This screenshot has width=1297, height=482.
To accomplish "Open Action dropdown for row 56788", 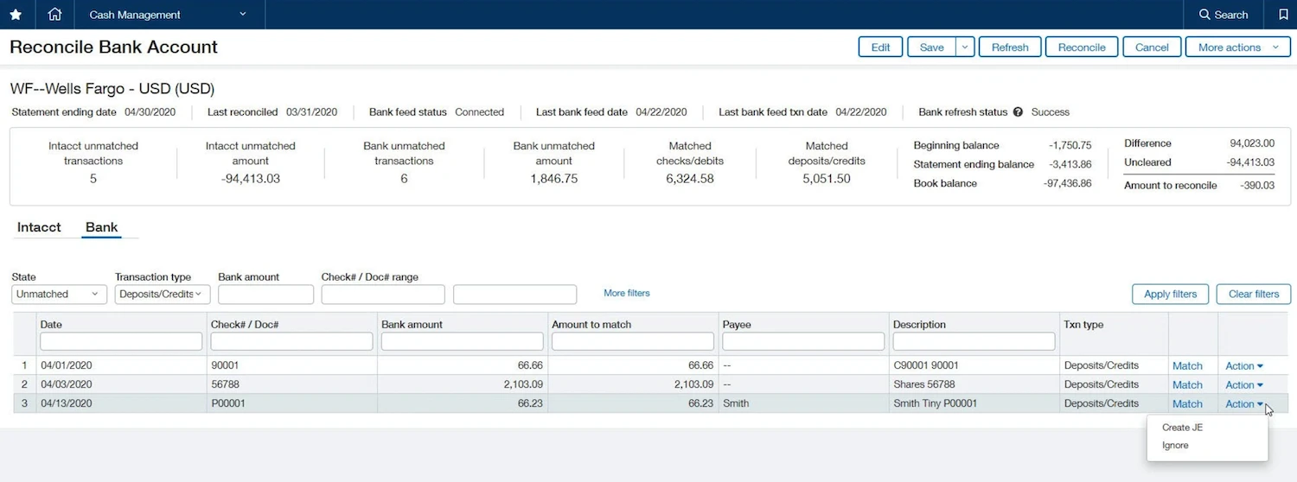I will 1244,385.
